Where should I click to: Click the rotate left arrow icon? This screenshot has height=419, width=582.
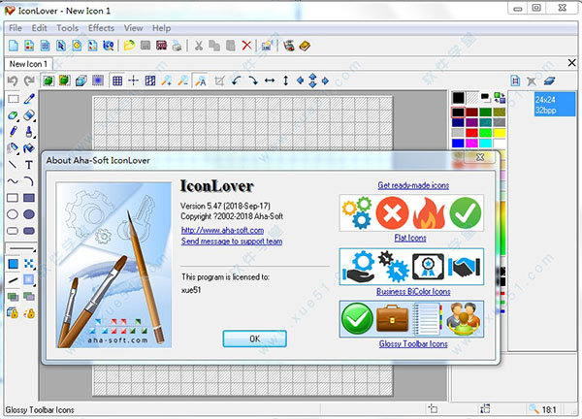click(236, 81)
